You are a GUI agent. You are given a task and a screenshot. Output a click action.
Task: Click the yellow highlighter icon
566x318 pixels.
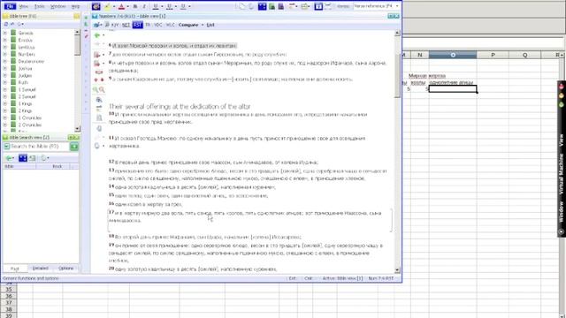pyautogui.click(x=107, y=6)
